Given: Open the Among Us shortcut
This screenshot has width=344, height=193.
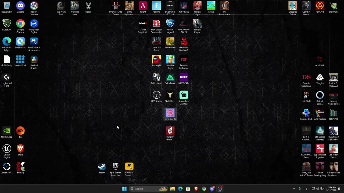Looking at the screenshot, I should pos(156,61).
